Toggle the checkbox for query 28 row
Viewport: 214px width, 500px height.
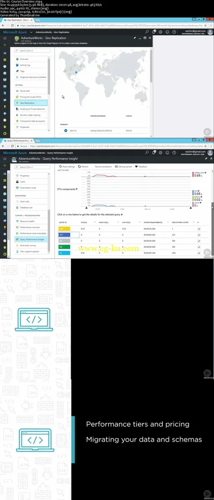click(199, 247)
